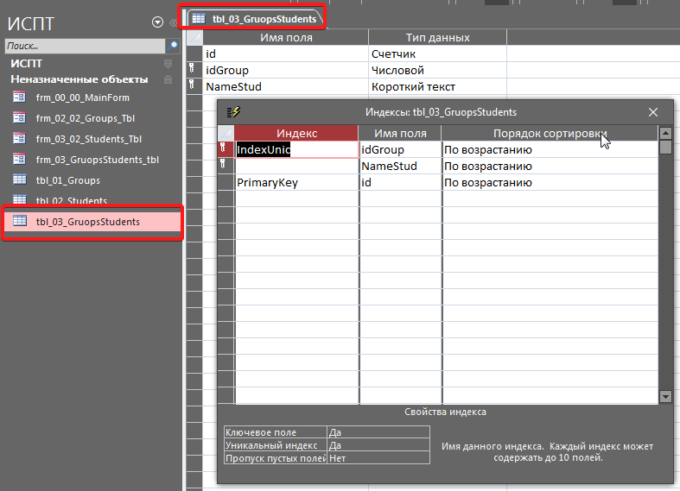Screen dimensions: 680x491
Task: Click the frm_02_02_Groups_Tbl form icon
Action: point(19,118)
